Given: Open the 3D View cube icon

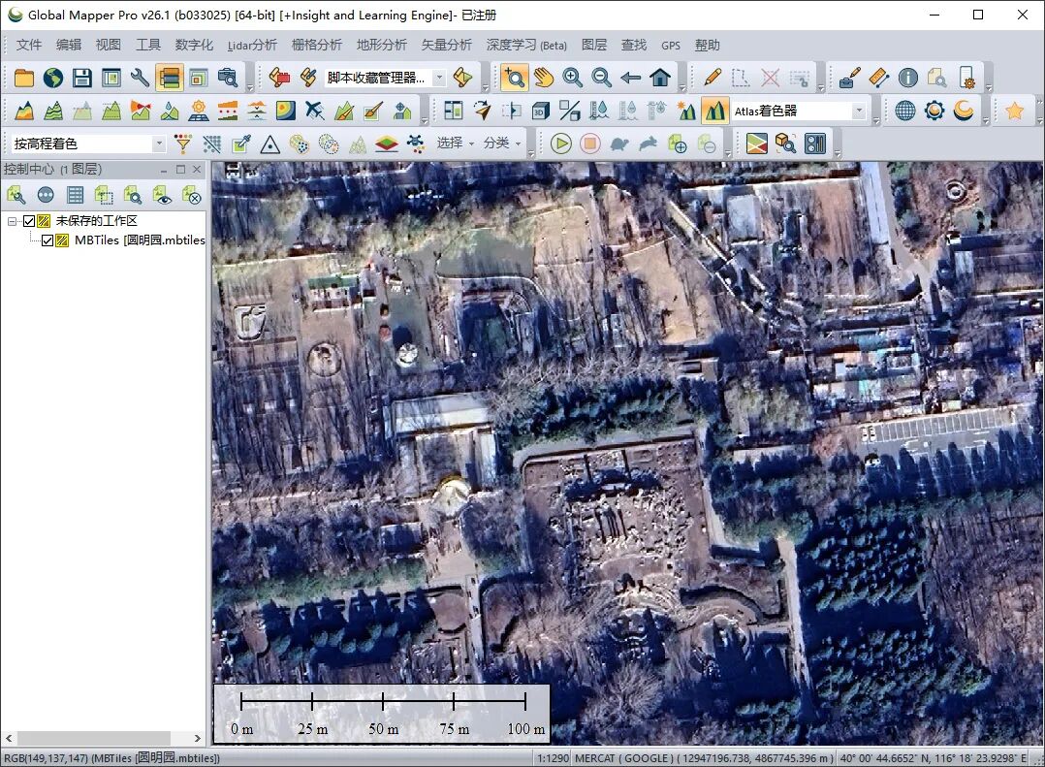Looking at the screenshot, I should click(541, 111).
